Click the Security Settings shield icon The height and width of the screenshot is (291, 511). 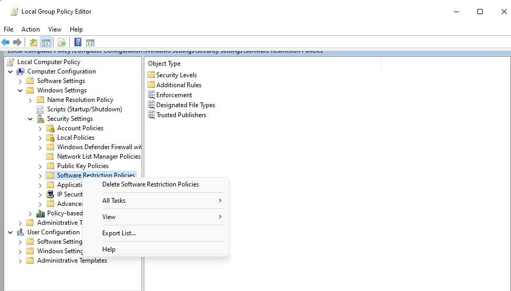[40, 119]
